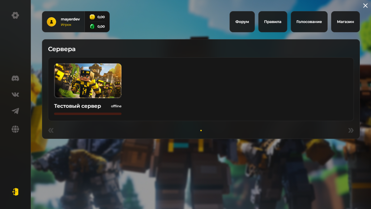Open the Discord link in sidebar
Viewport: 371px width, 209px height.
[15, 78]
